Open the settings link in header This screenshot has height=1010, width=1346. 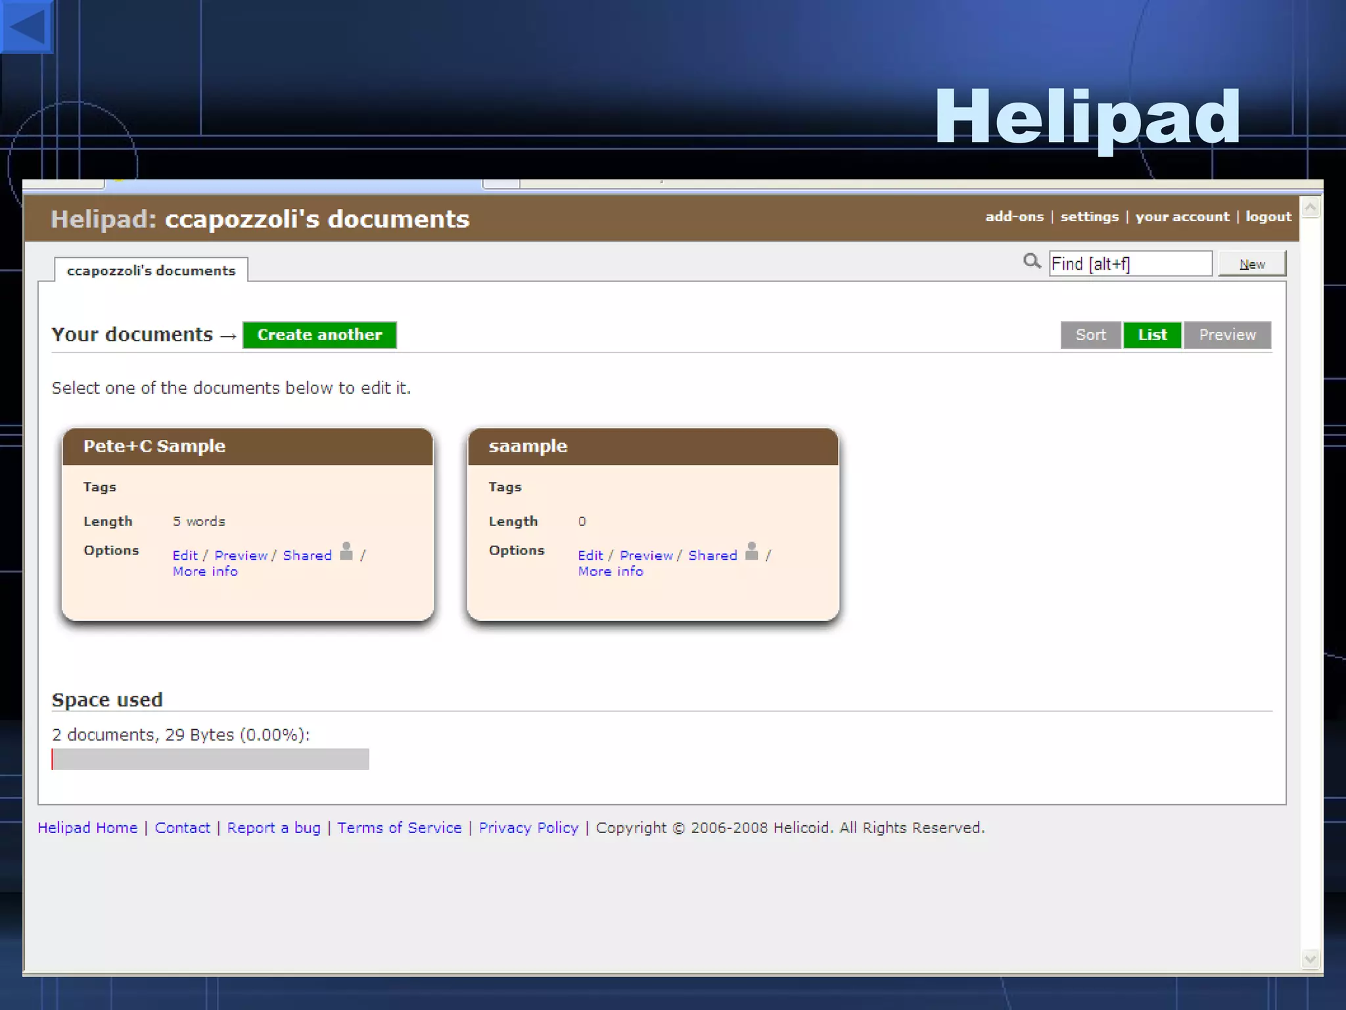1089,216
